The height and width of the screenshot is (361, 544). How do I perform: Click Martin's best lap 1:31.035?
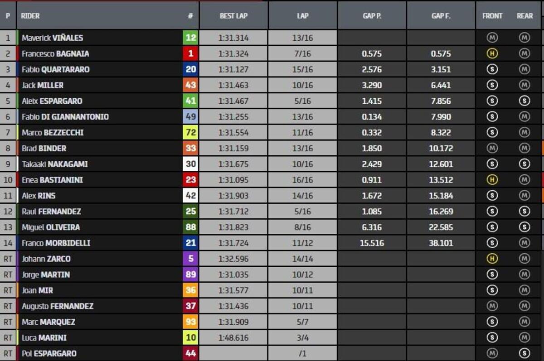click(x=233, y=274)
